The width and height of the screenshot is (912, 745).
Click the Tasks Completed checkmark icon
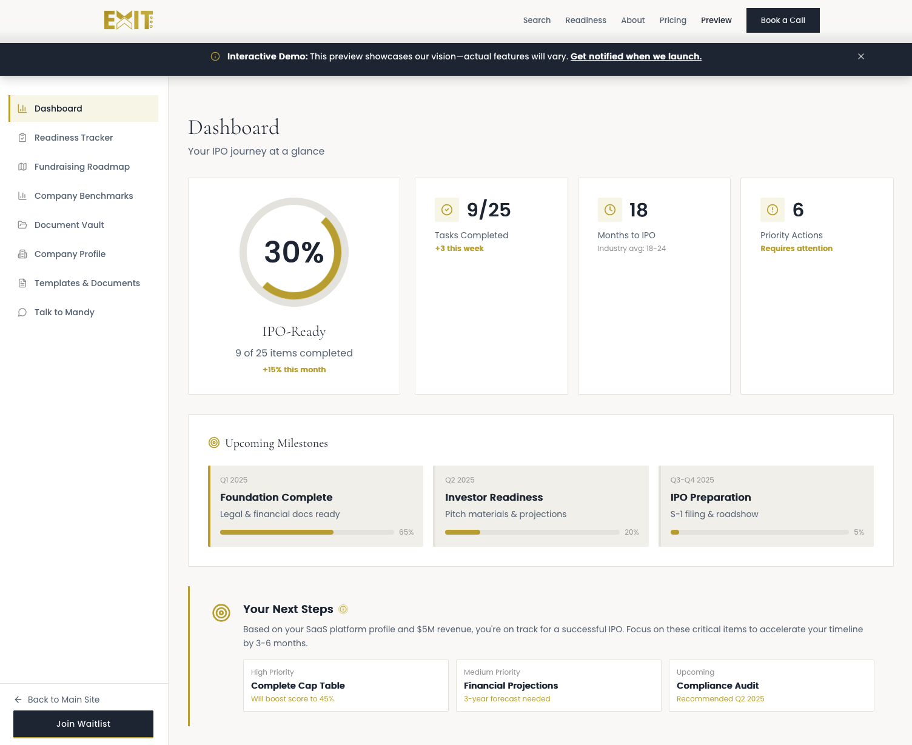coord(447,210)
